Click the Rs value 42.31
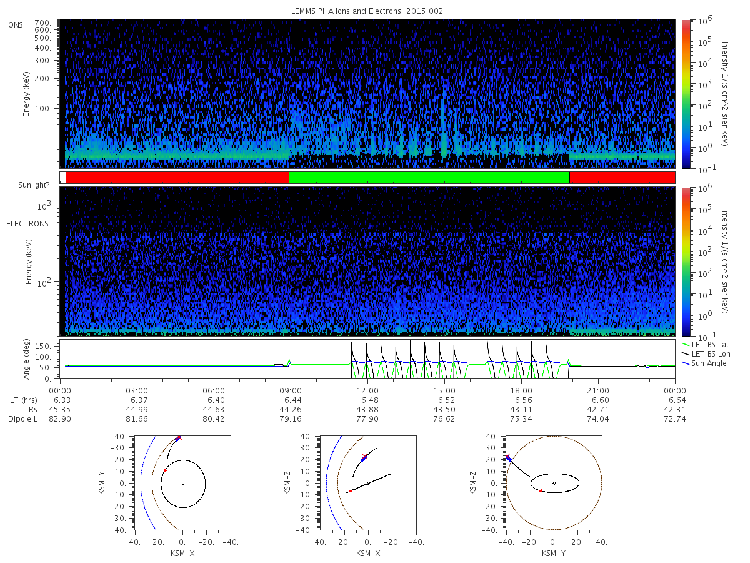 tap(675, 410)
